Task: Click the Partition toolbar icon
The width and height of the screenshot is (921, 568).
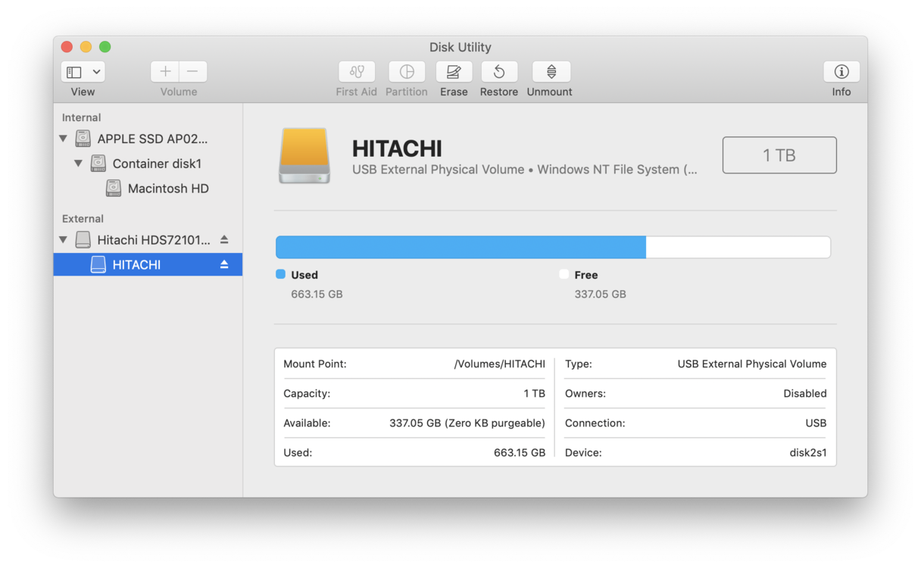Action: pyautogui.click(x=407, y=71)
